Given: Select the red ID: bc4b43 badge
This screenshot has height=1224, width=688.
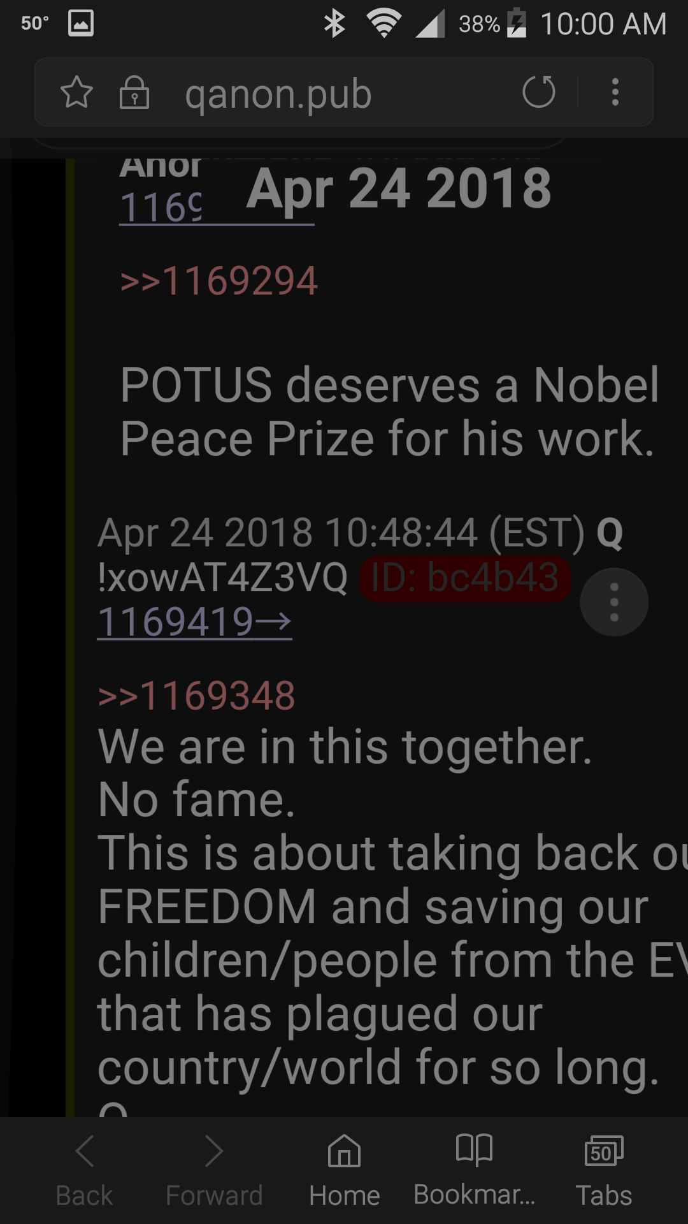Looking at the screenshot, I should tap(465, 578).
